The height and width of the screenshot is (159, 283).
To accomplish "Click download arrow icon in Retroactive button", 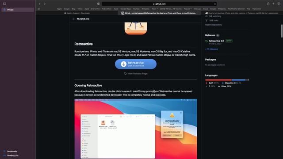I will coord(124,64).
